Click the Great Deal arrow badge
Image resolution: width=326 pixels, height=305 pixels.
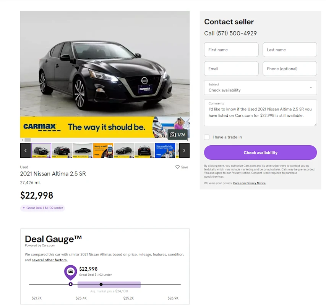tap(43, 208)
